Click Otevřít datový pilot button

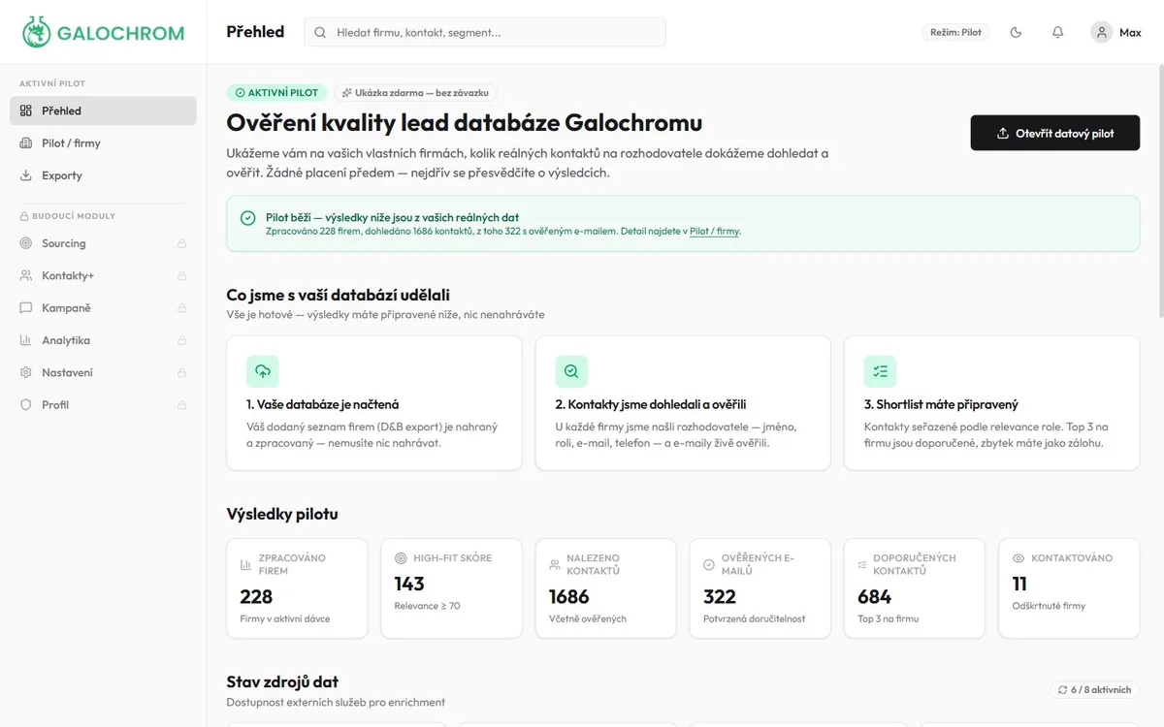pyautogui.click(x=1054, y=133)
